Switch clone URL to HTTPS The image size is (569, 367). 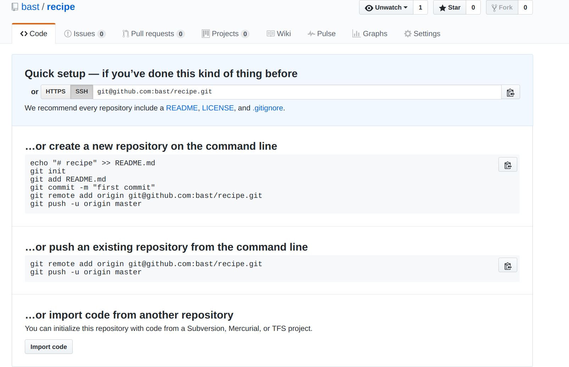56,92
